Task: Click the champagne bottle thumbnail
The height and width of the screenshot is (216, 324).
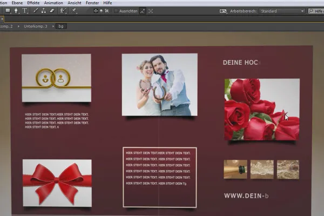Action: [235, 169]
